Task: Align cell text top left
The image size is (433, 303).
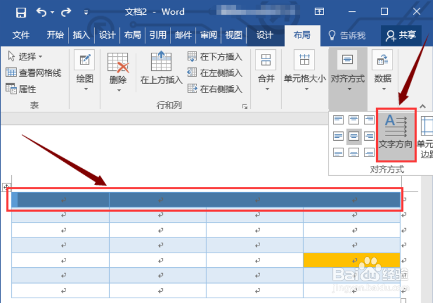Action: tap(338, 120)
